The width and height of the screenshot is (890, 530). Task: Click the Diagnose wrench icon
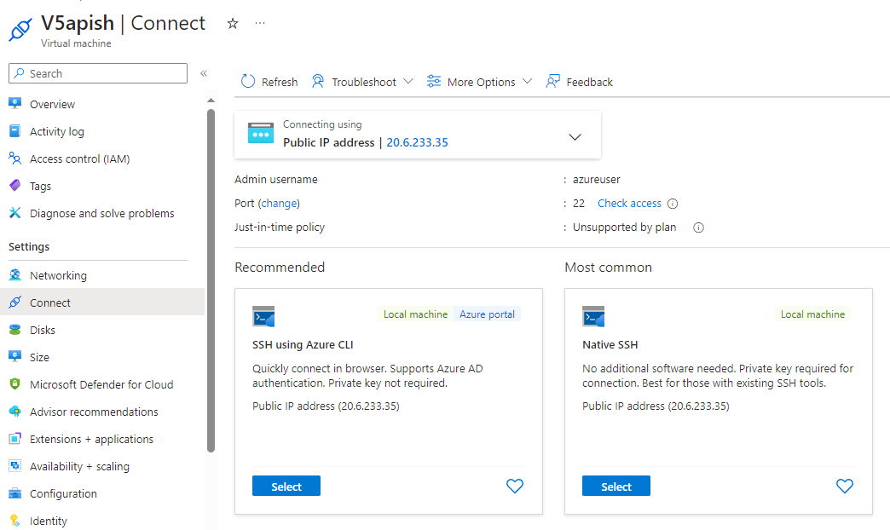14,213
